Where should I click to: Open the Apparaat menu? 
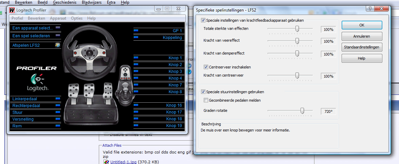(x=58, y=18)
